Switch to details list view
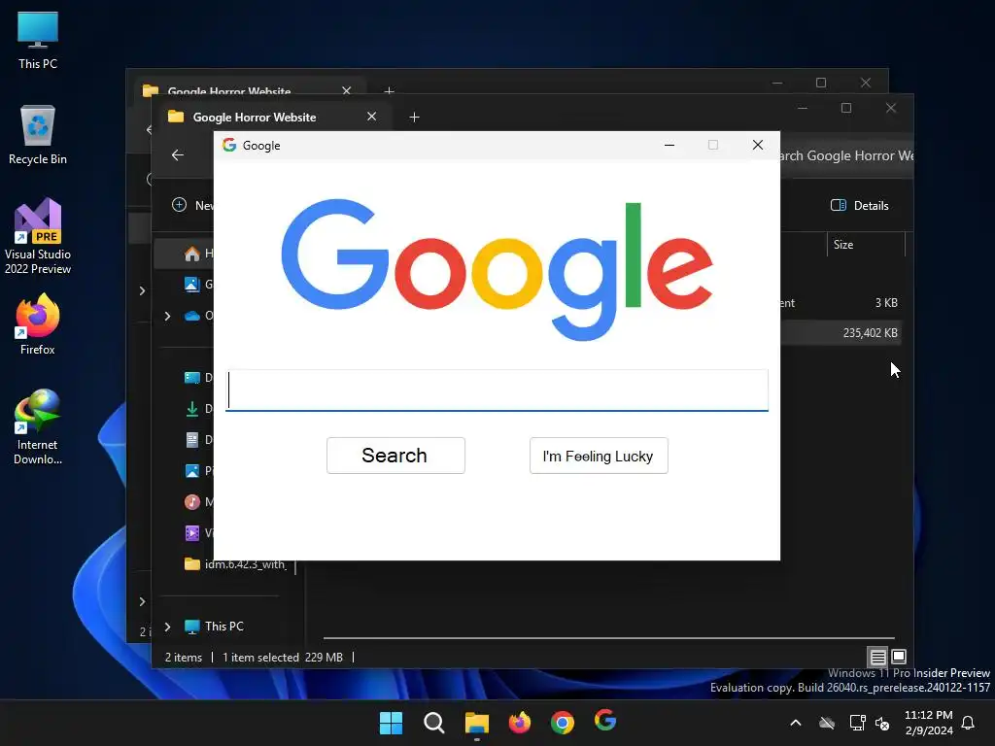995x746 pixels. click(x=877, y=657)
